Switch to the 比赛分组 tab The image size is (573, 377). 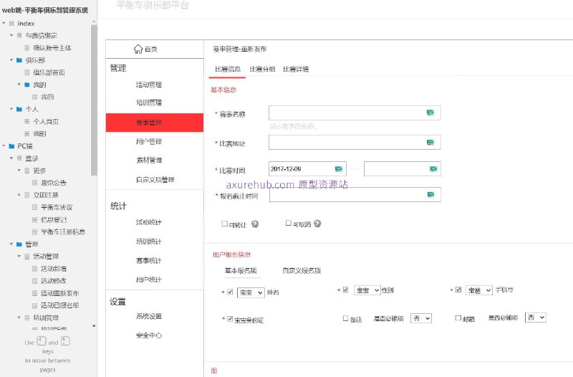[x=262, y=69]
